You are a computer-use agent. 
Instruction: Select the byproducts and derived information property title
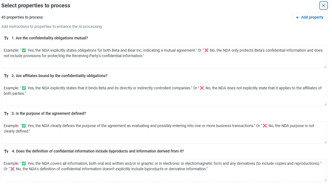pos(98,151)
